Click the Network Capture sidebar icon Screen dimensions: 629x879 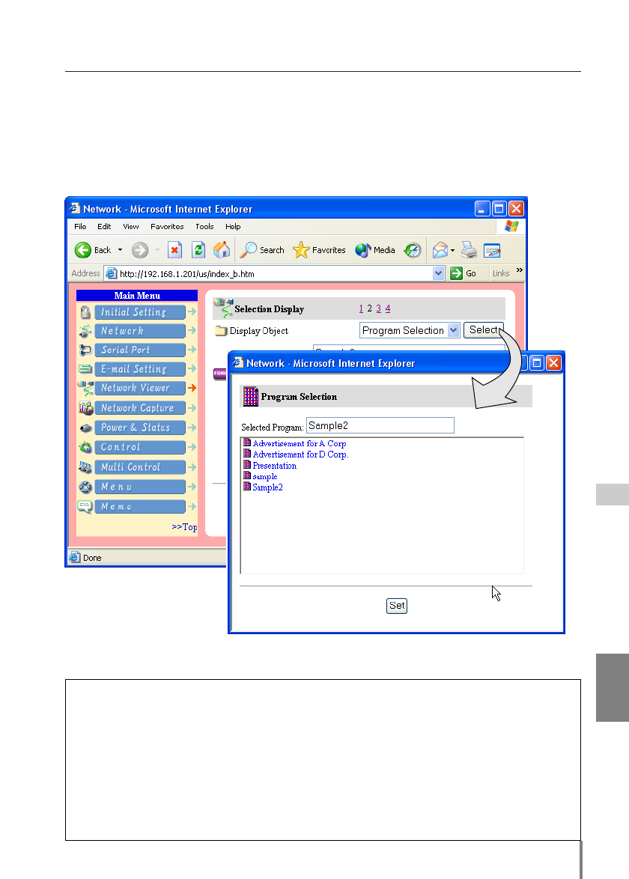pos(86,408)
